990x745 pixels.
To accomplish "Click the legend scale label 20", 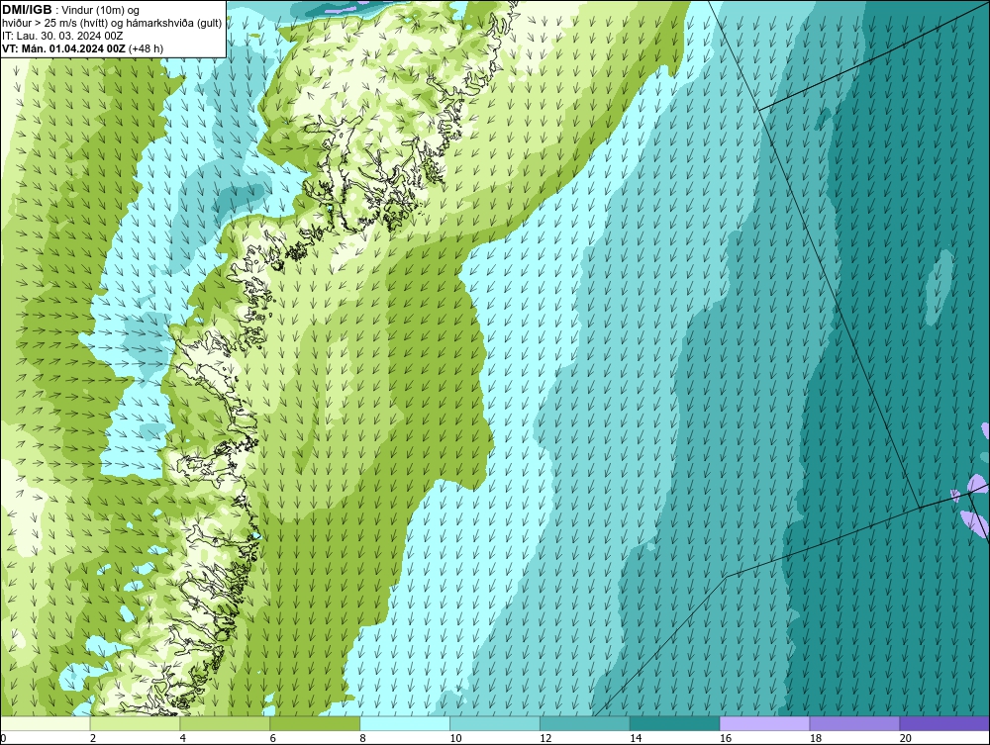I will (906, 738).
